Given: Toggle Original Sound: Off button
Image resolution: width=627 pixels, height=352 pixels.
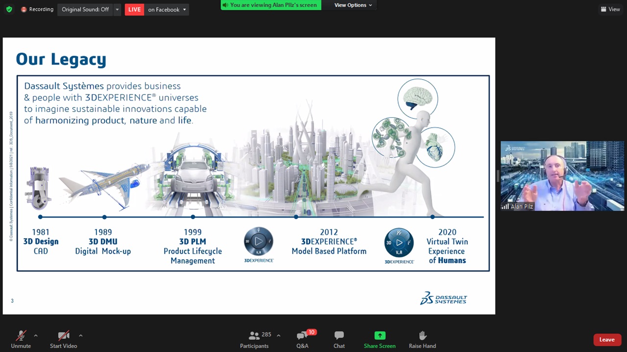Looking at the screenshot, I should [x=85, y=9].
